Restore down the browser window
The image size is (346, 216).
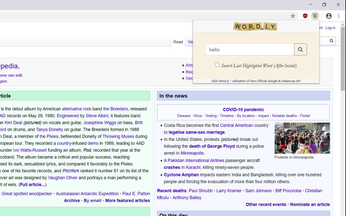[x=324, y=4]
